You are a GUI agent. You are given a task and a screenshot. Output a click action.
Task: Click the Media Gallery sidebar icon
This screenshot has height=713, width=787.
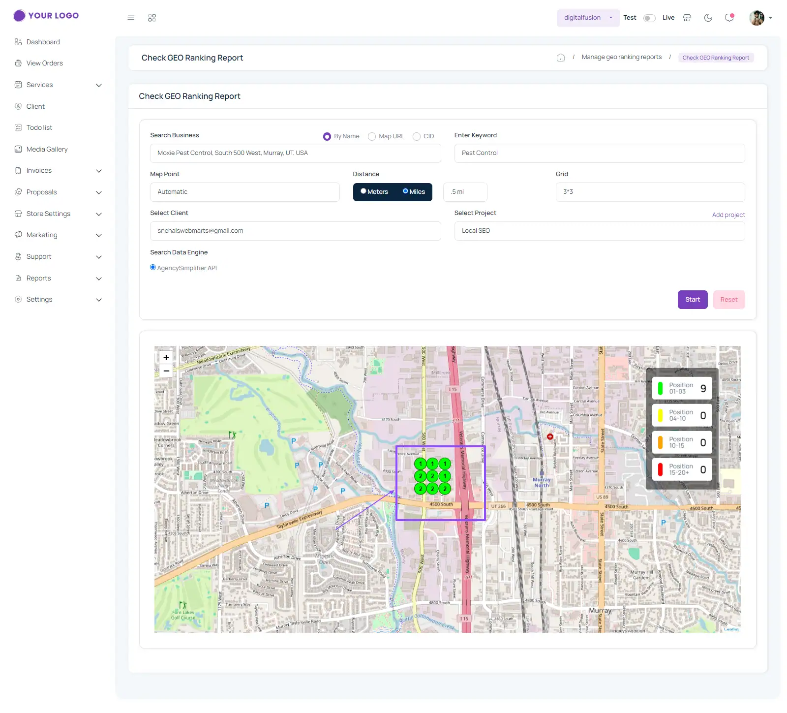pyautogui.click(x=18, y=149)
